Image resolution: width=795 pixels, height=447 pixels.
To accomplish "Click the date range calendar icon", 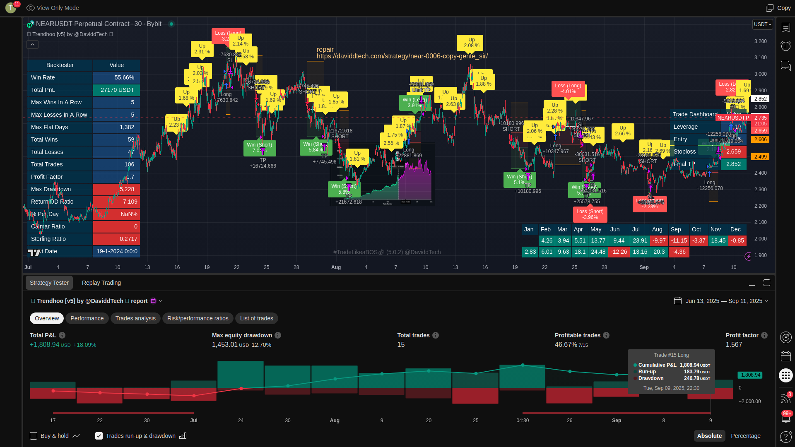I will click(x=678, y=300).
